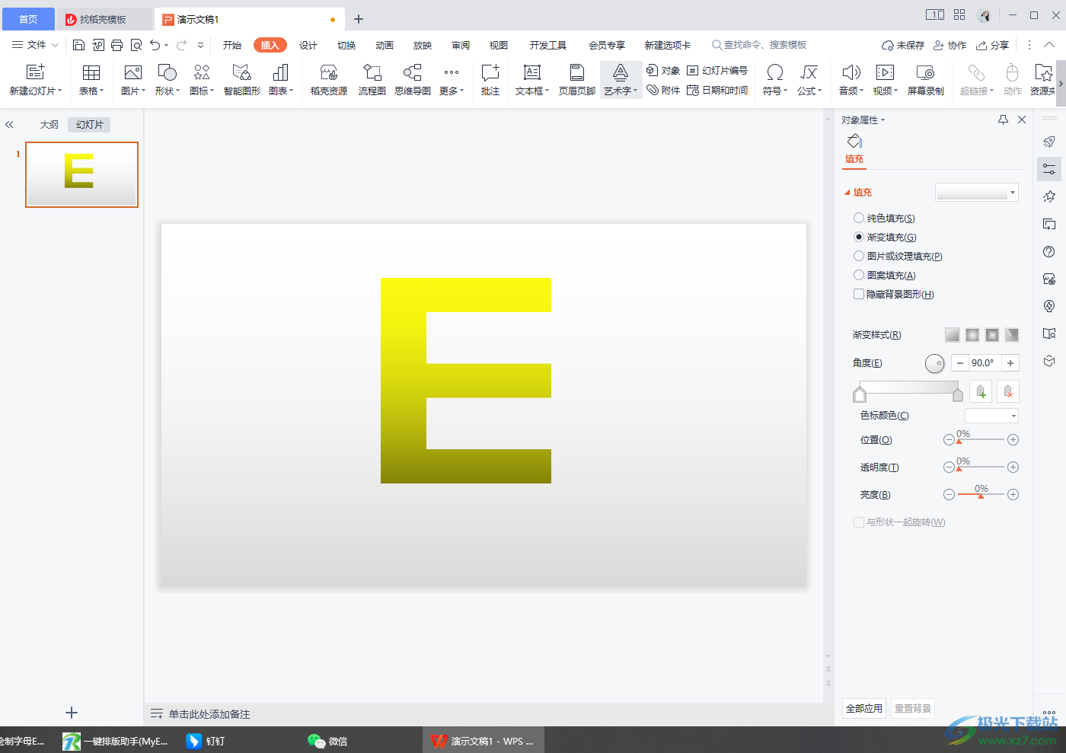Click the Chart (图表) icon
1066x753 pixels.
point(281,72)
